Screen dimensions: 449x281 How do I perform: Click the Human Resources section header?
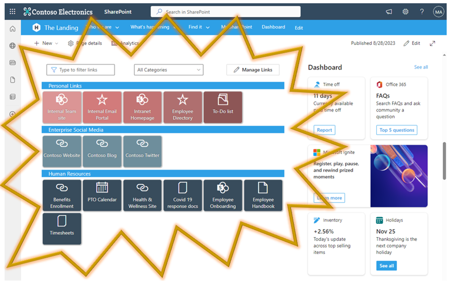[x=163, y=174]
